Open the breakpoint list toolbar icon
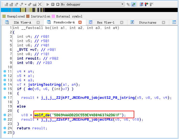Image resolution: width=179 pixels, height=139 pixels. coord(141,4)
